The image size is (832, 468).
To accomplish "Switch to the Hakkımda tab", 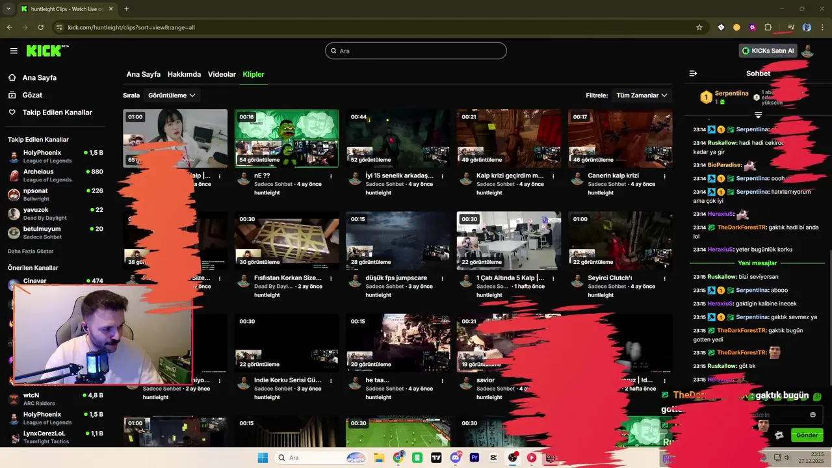I will 184,74.
